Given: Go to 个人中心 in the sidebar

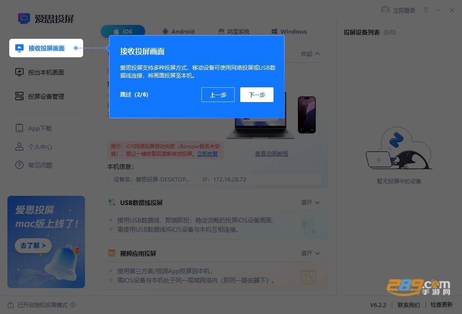Looking at the screenshot, I should pyautogui.click(x=40, y=147).
